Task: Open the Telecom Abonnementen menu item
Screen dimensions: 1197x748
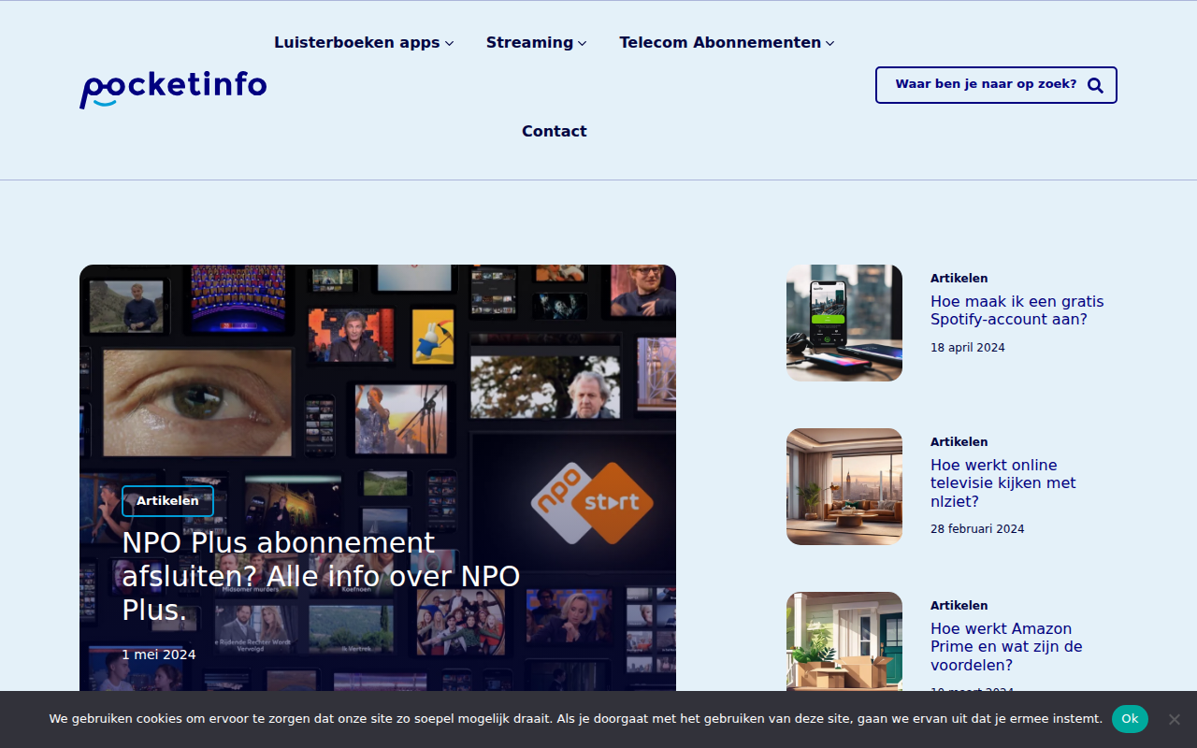Action: (x=720, y=42)
